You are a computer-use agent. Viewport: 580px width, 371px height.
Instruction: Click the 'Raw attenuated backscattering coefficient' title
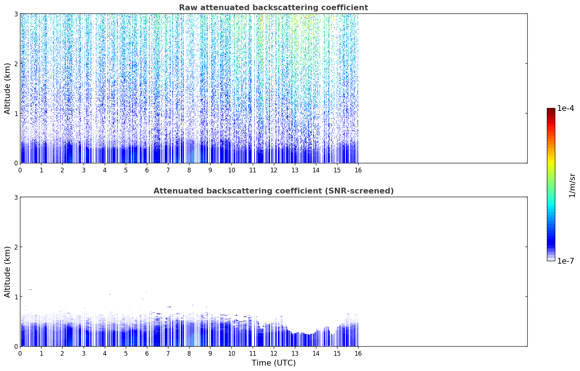pos(273,8)
